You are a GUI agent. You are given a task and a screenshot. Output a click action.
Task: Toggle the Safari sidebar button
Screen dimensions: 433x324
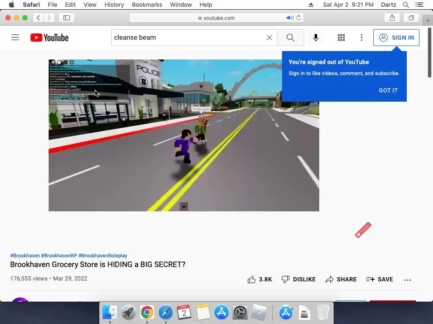(x=66, y=18)
